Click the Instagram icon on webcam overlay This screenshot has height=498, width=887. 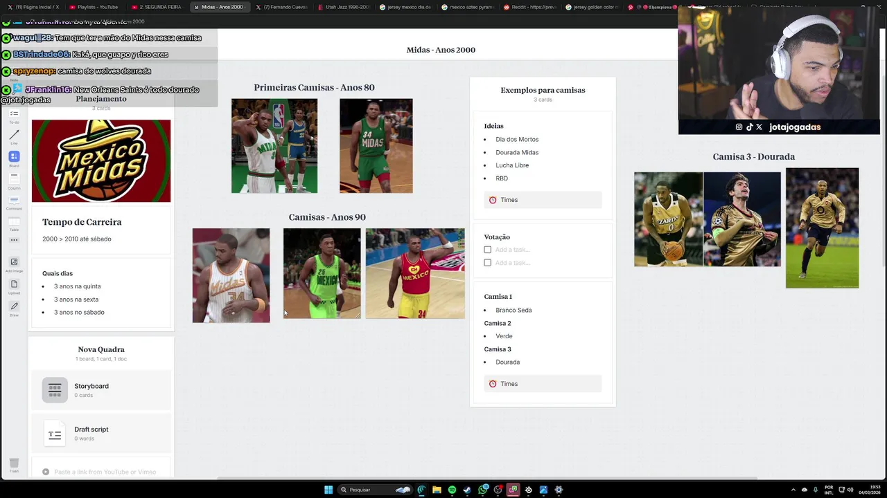click(x=739, y=127)
